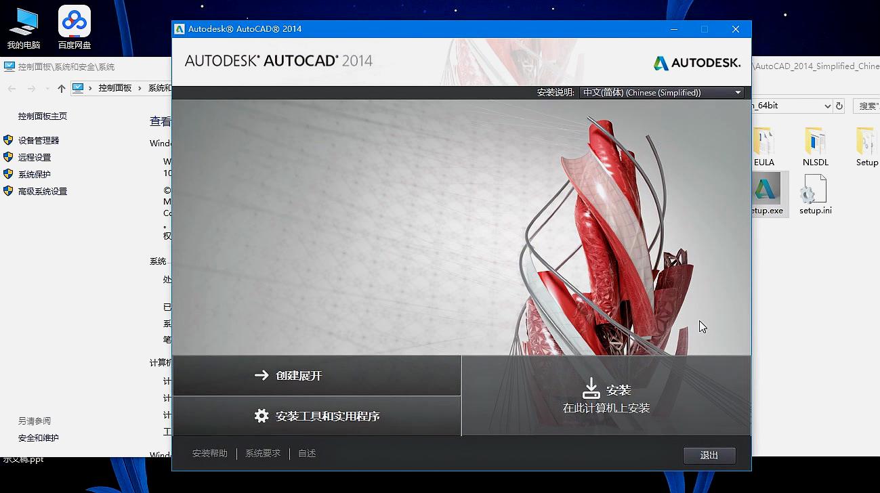Click the shield icon next to 高级系统设置

coord(8,191)
